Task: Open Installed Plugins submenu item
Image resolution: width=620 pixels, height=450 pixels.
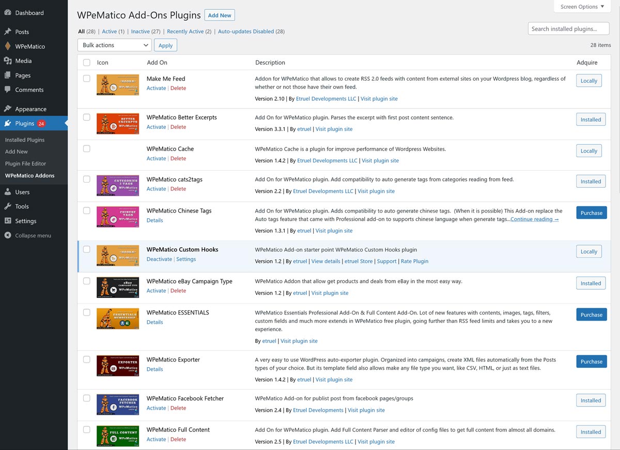Action: pos(25,140)
